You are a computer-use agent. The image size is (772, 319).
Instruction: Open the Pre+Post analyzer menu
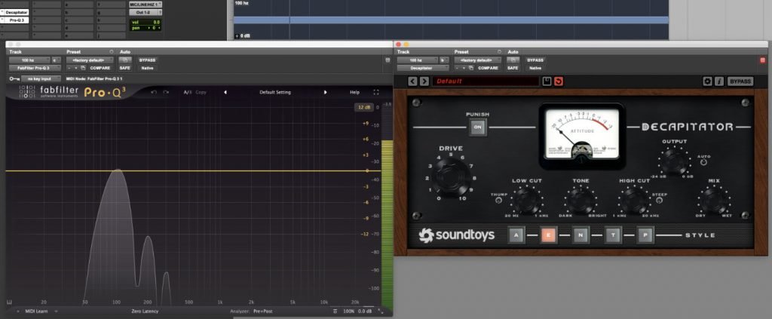[263, 311]
